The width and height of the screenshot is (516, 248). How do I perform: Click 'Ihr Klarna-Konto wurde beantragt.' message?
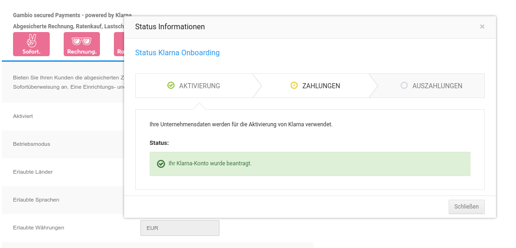[x=210, y=163]
